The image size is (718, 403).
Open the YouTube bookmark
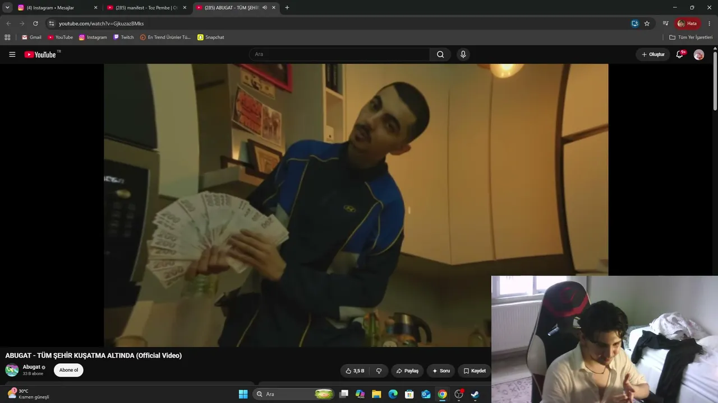coord(60,38)
